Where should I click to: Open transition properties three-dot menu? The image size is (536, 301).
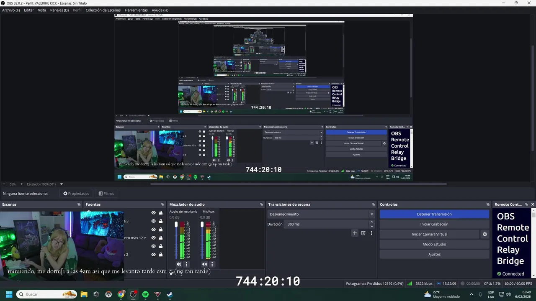(x=371, y=233)
